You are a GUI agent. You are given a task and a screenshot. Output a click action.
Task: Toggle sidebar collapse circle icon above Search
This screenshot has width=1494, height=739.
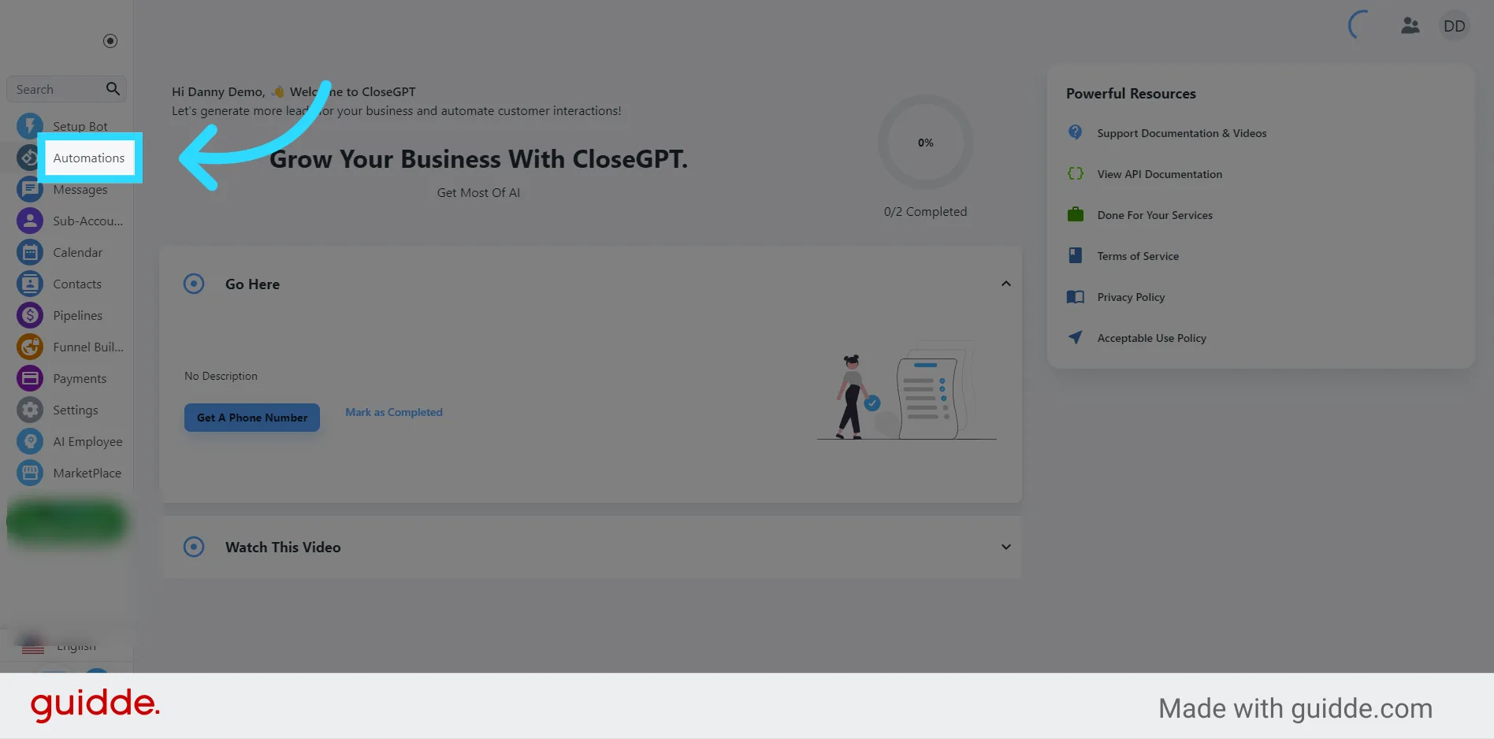(x=110, y=41)
